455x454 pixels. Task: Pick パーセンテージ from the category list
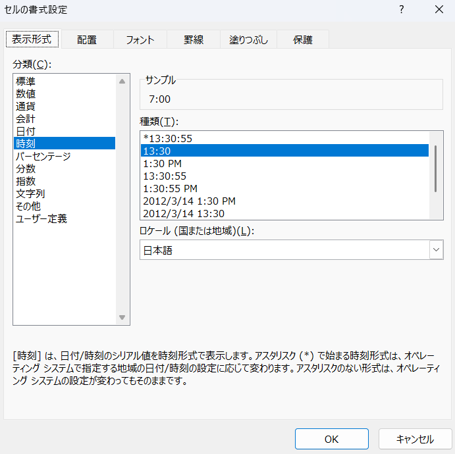tap(43, 156)
